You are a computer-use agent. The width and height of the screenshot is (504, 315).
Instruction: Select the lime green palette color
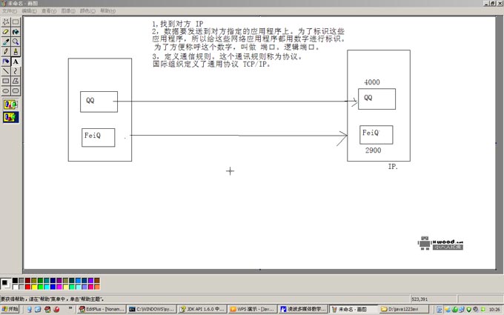[x=40, y=287]
